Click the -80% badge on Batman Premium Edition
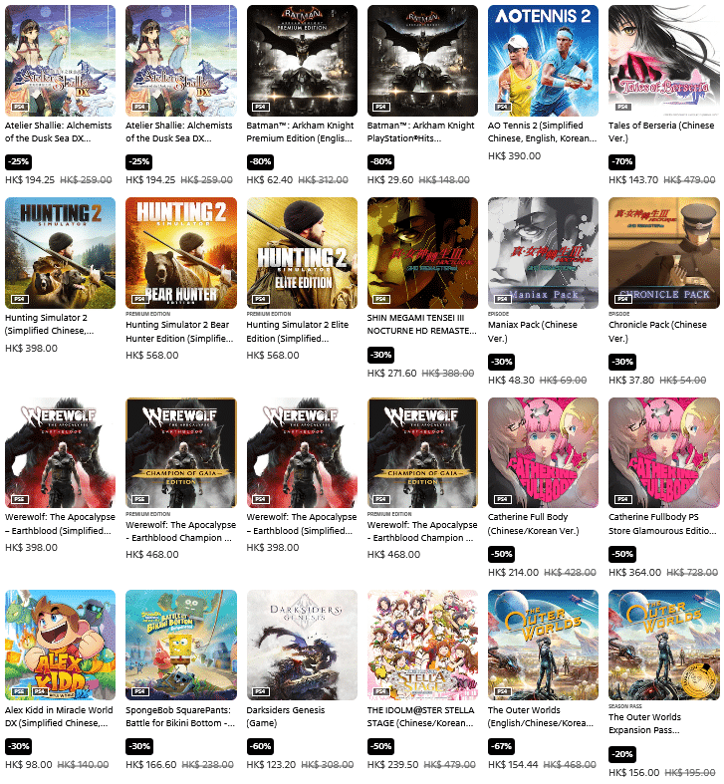Viewport: 724px width, 784px height. point(260,161)
